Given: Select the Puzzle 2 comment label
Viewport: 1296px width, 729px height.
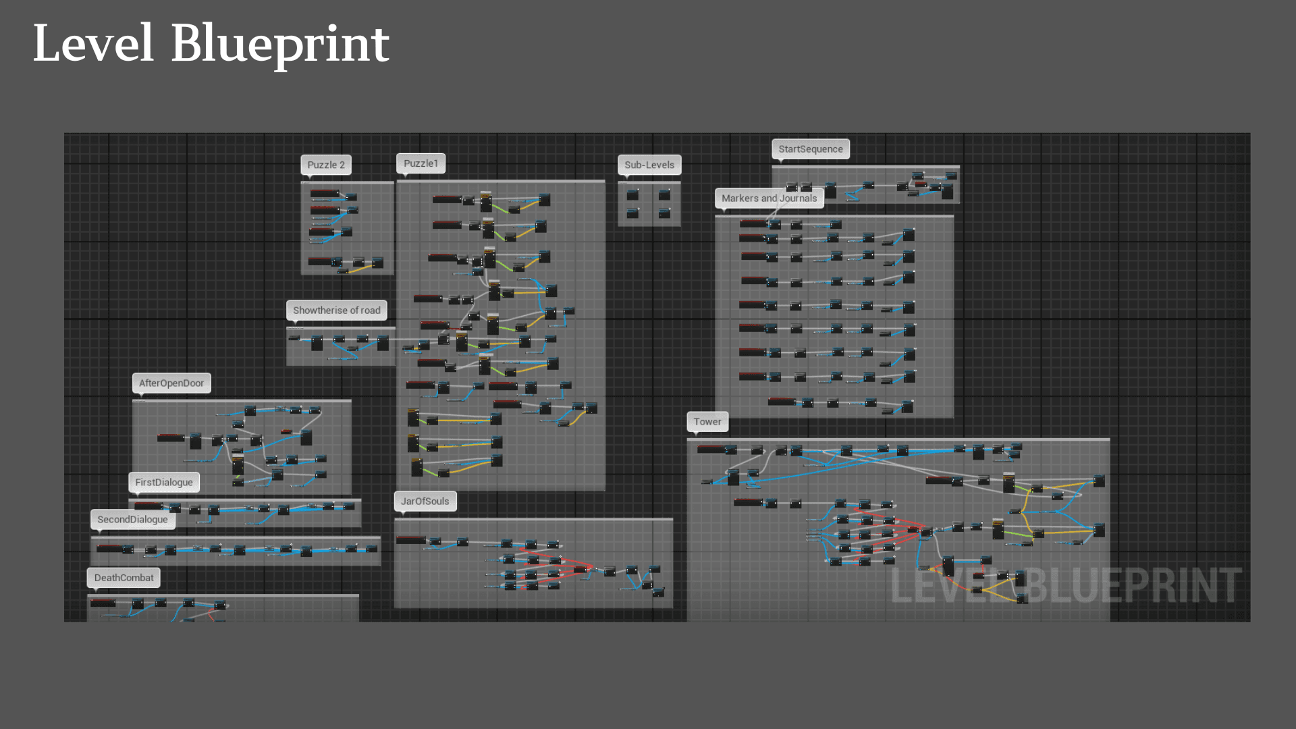Looking at the screenshot, I should click(326, 165).
